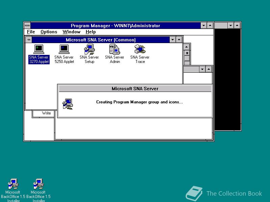This screenshot has width=270, height=202.
Task: Click the Microsoft SNA Server (Common) title bar
Action: pyautogui.click(x=101, y=40)
